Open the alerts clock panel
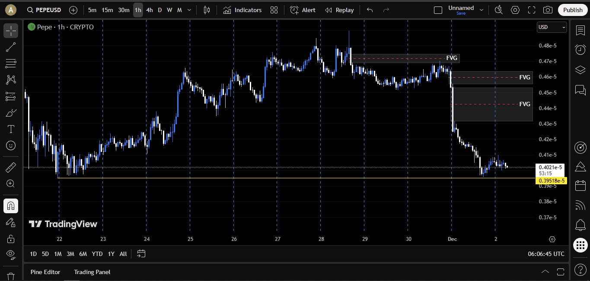Screen dimensions: 590x281 click(x=580, y=50)
